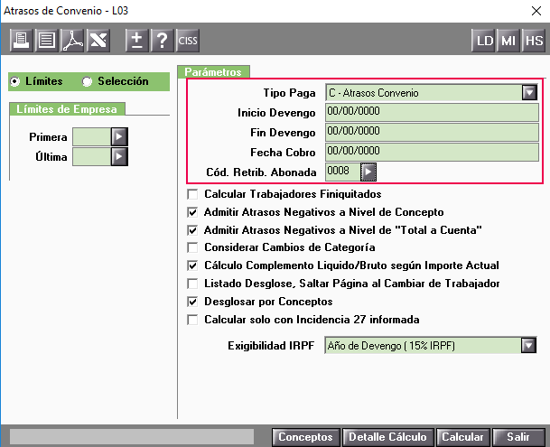The height and width of the screenshot is (447, 550).
Task: Open the plus/minus calculator icon
Action: 136,41
